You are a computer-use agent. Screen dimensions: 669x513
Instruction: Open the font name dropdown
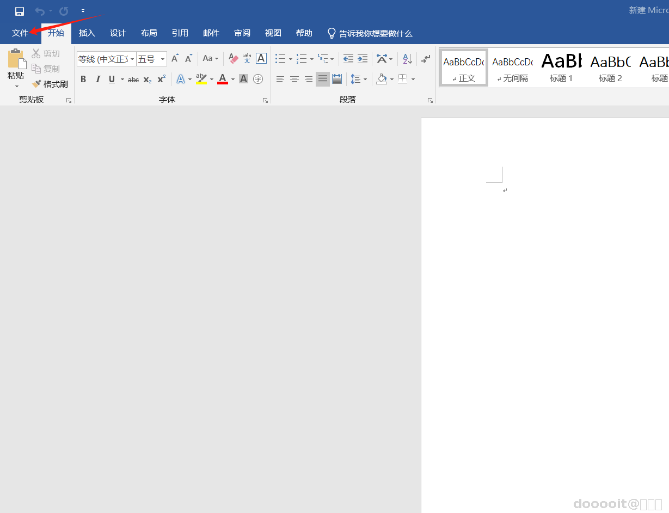pyautogui.click(x=132, y=59)
